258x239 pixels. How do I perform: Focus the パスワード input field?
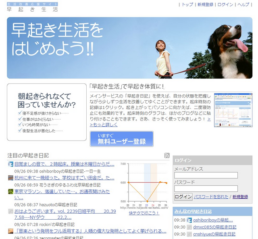(x=206, y=189)
